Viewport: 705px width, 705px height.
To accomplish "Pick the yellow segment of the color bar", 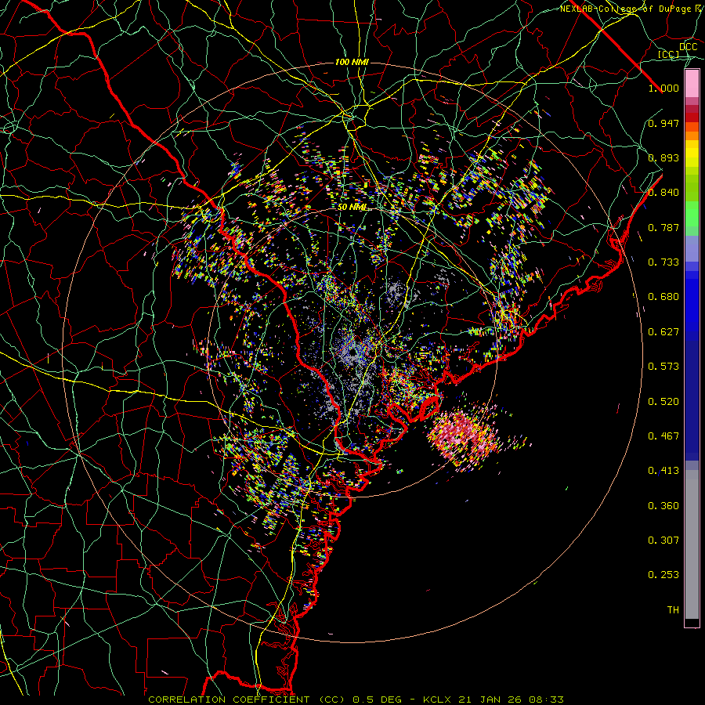I will [692, 154].
